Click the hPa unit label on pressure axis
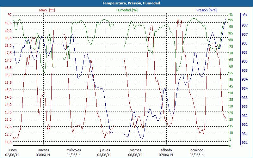This screenshot has height=158, width=253. 244,15
